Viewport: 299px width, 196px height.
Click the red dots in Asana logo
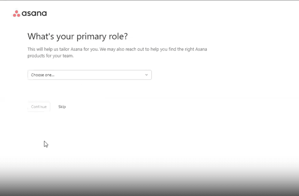point(16,14)
